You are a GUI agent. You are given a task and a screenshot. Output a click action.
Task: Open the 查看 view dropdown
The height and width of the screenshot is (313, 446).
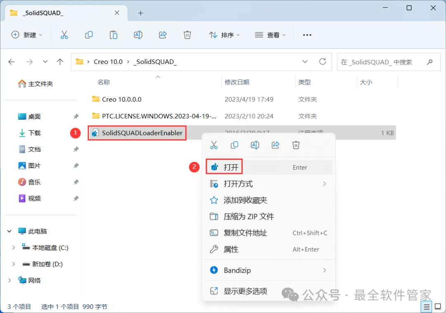coord(270,35)
